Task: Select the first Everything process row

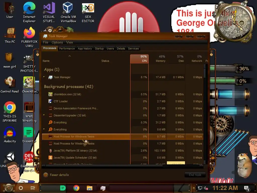Action: click(x=122, y=122)
